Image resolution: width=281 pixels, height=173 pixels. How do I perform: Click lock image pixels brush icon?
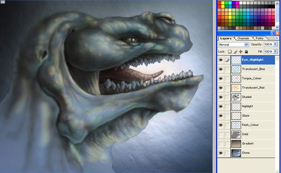coord(235,52)
